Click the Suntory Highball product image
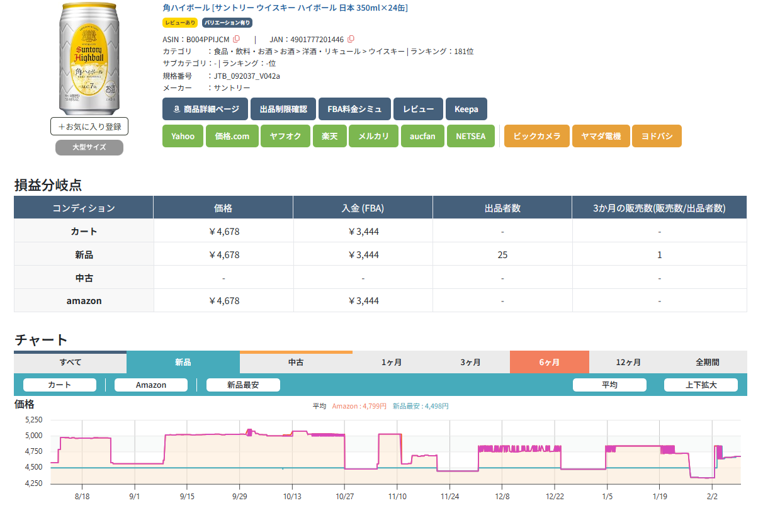 (x=89, y=57)
